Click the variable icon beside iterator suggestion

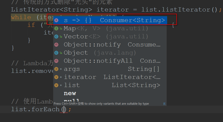[x=56, y=77]
